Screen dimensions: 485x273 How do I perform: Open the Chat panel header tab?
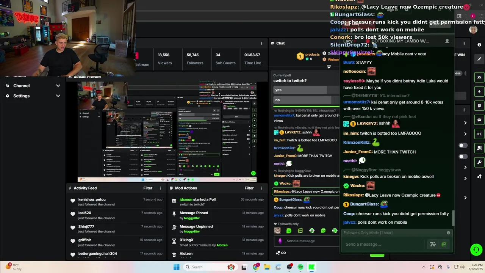pos(278,43)
